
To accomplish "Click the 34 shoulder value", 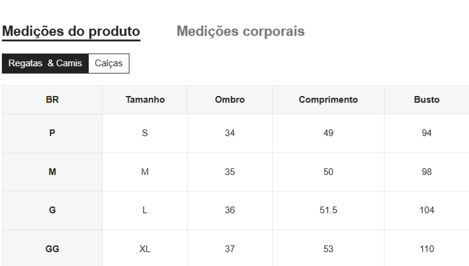I will coord(230,133).
